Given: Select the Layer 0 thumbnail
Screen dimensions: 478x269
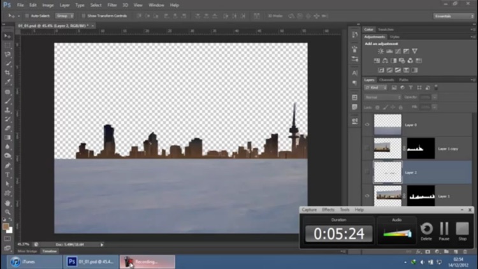Looking at the screenshot, I should point(387,124).
